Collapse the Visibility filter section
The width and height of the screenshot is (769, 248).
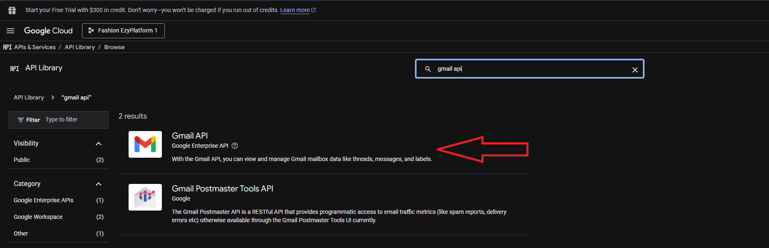pos(99,144)
